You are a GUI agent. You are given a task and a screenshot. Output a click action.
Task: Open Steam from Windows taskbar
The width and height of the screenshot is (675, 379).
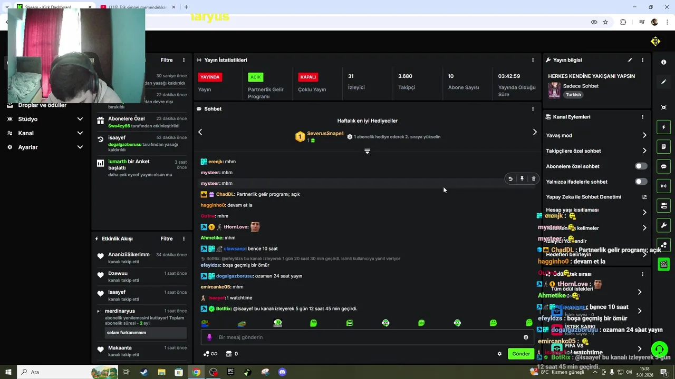click(x=144, y=372)
